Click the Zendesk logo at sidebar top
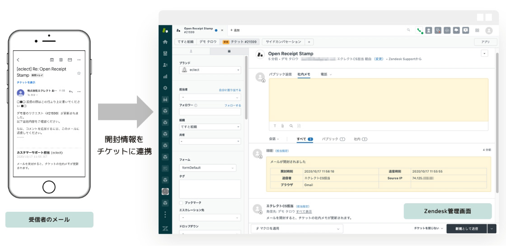Image resolution: width=506 pixels, height=246 pixels. [165, 30]
